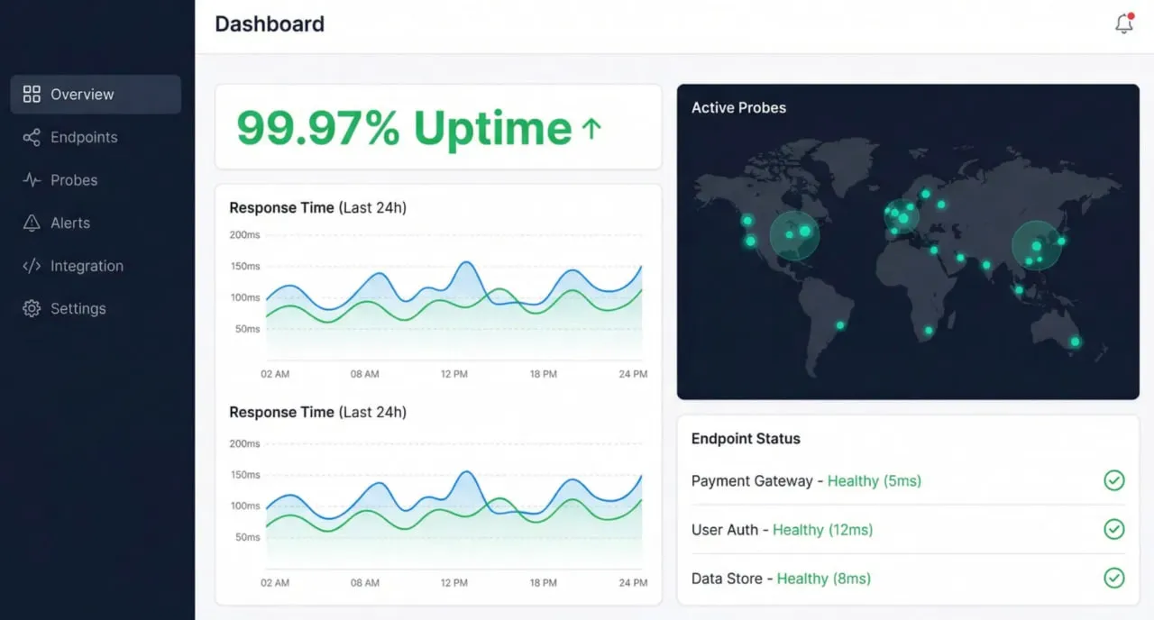This screenshot has height=620, width=1154.
Task: Select the Probes waveform icon
Action: pos(31,179)
